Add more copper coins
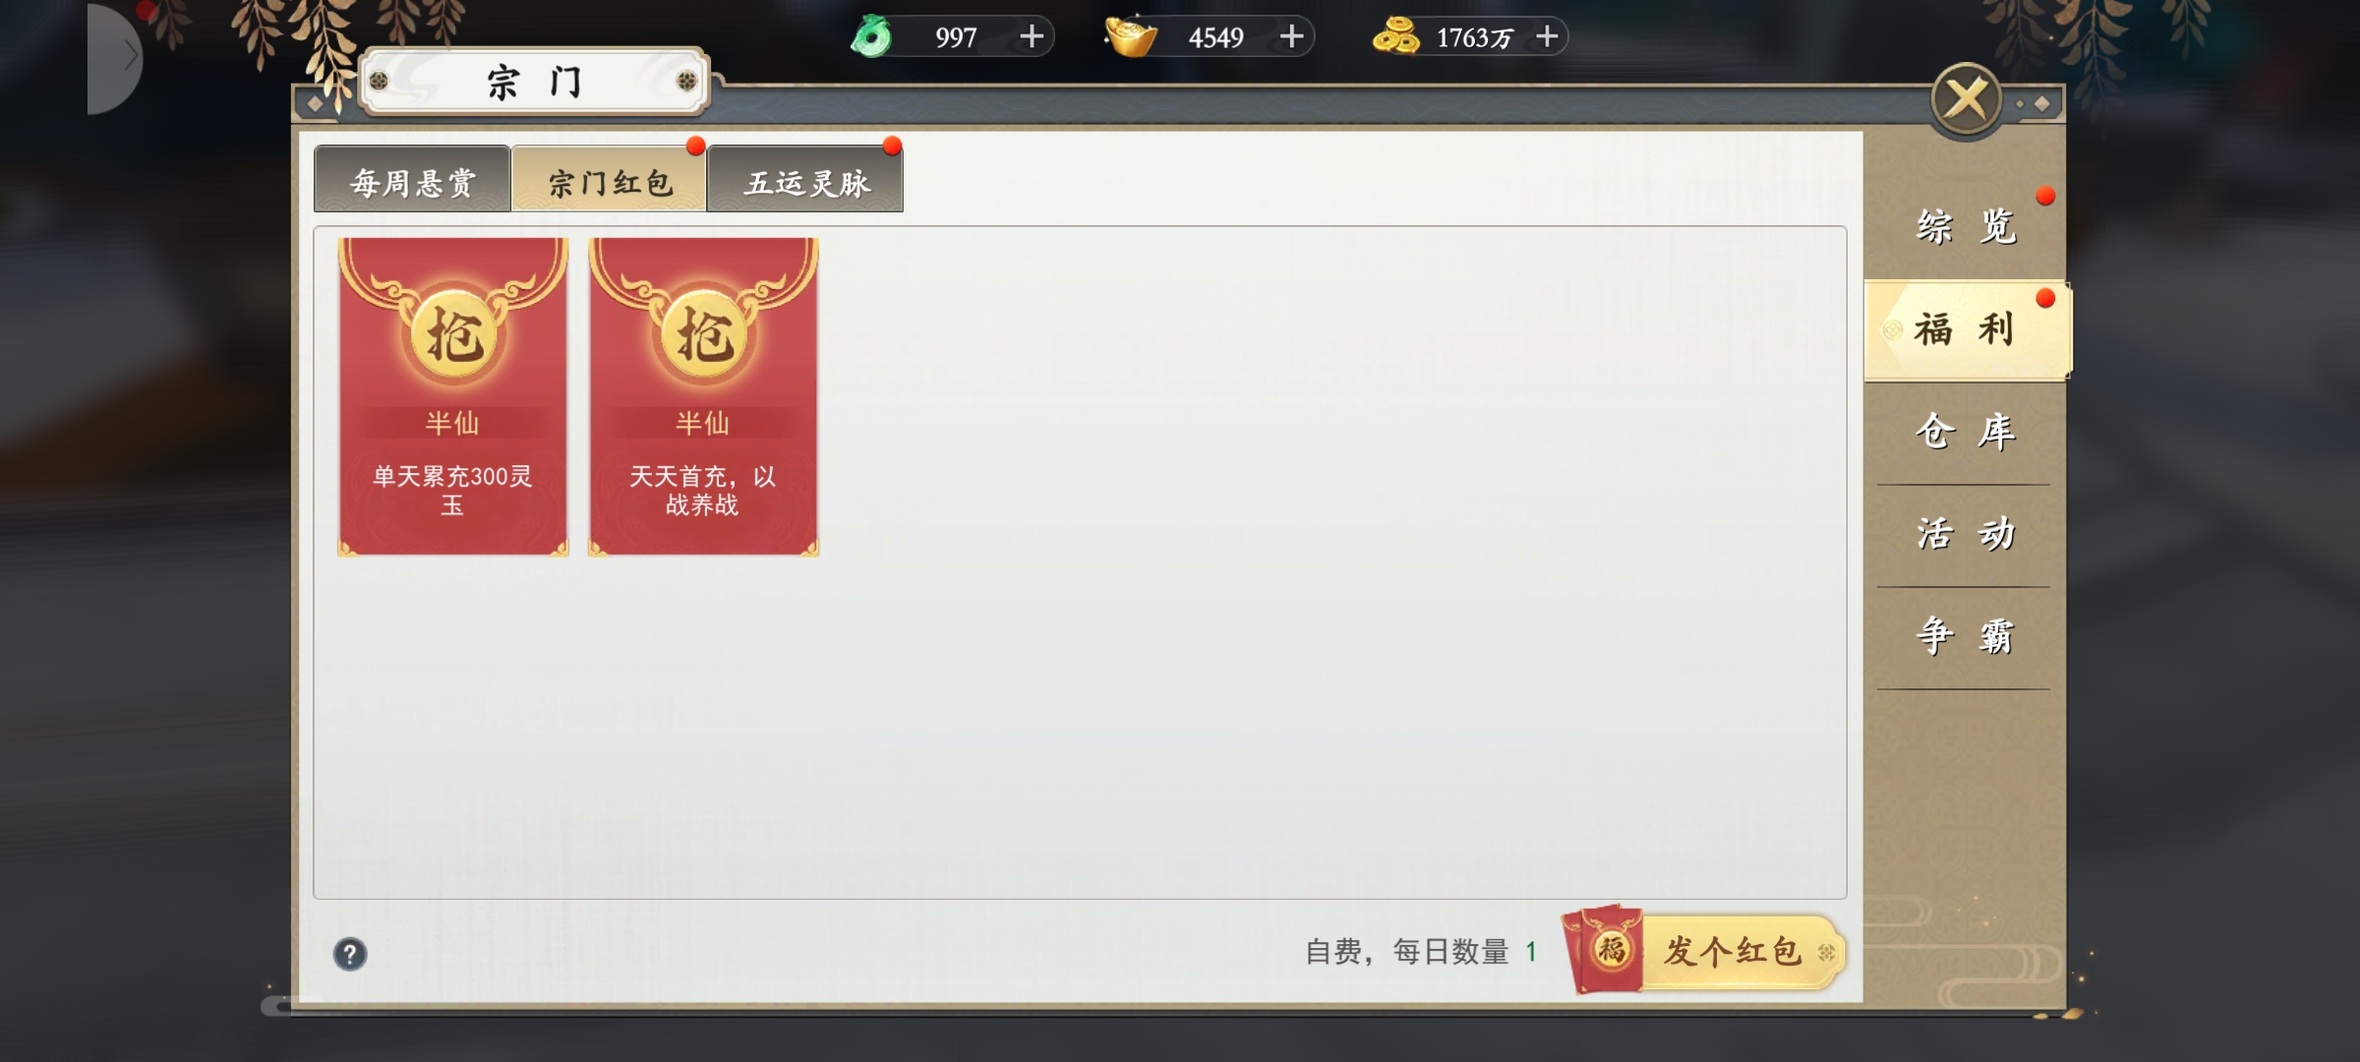This screenshot has height=1062, width=2360. tap(1547, 36)
